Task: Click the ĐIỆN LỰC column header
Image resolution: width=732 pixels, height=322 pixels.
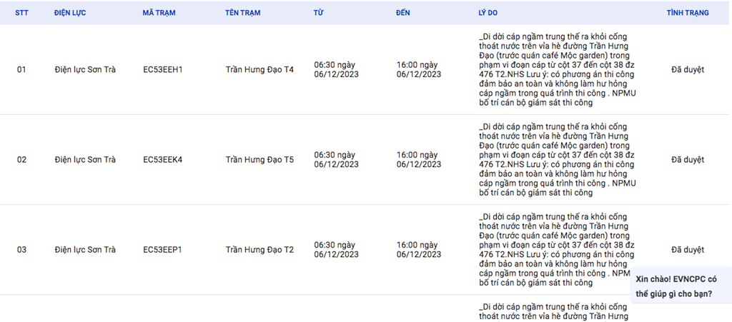Action: (70, 14)
